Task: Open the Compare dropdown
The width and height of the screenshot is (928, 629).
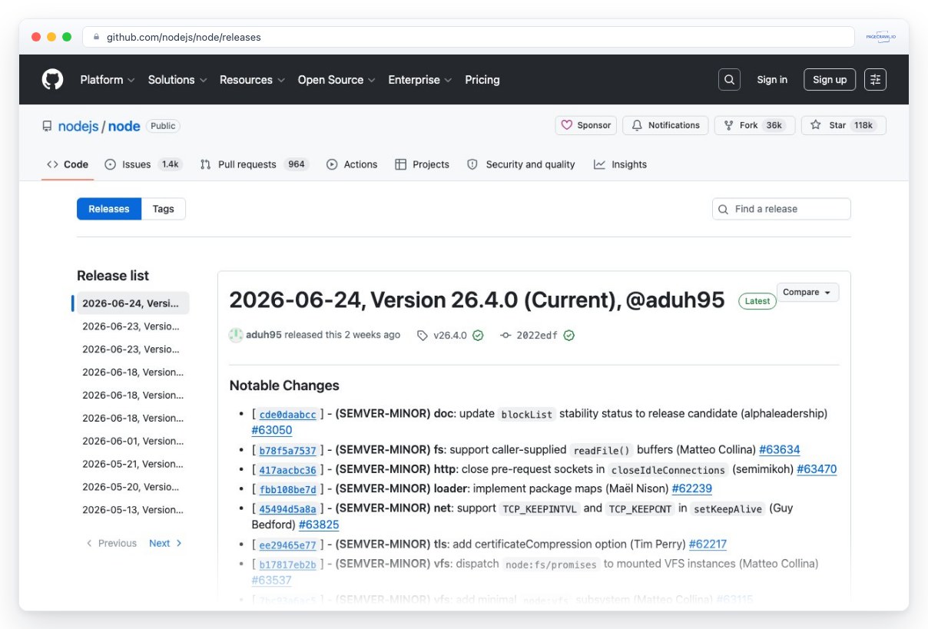Action: click(807, 293)
